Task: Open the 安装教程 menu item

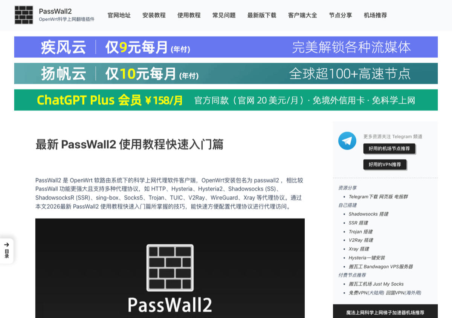Action: coord(154,15)
